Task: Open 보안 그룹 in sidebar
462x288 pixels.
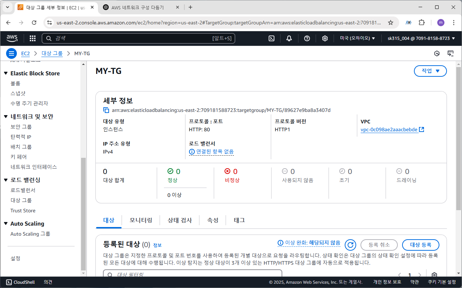Action: (x=21, y=127)
